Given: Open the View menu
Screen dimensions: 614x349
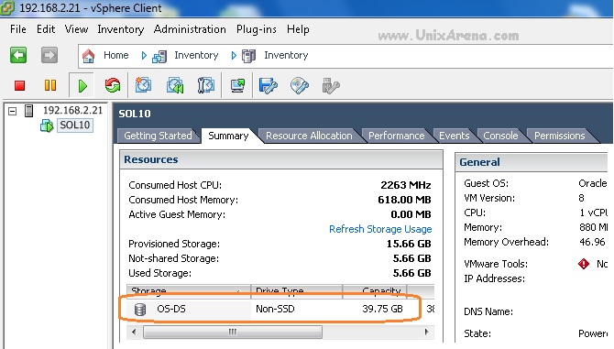Looking at the screenshot, I should click(76, 29).
